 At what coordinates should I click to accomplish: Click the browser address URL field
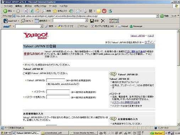tap(84, 16)
